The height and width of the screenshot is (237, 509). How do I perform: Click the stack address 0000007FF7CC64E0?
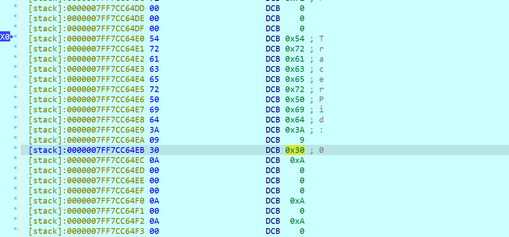tap(87, 39)
